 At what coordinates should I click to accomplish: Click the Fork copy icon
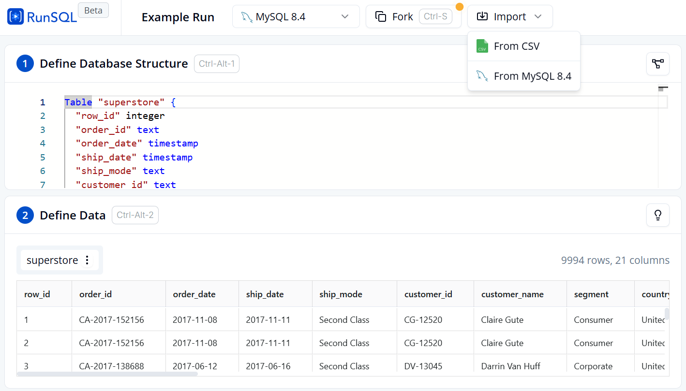click(381, 17)
